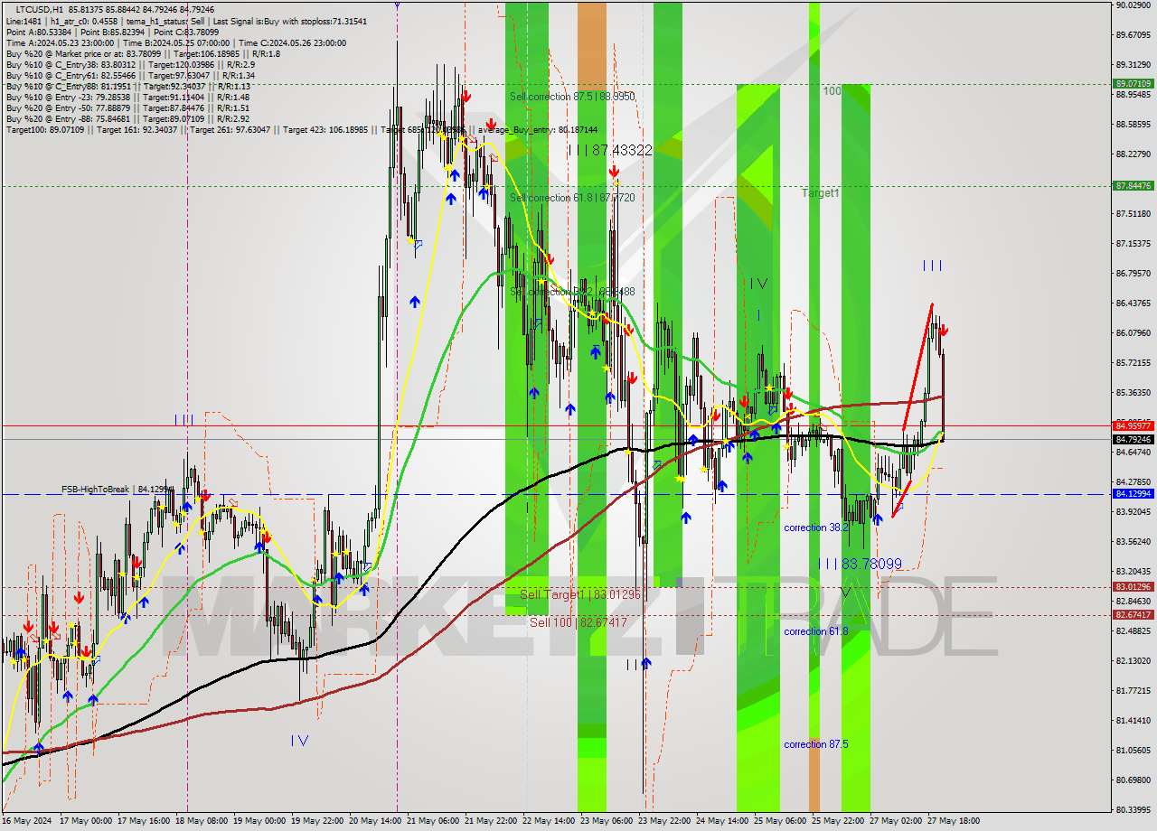Click the 85.36350 price axis label
Screen dimensions: 1157x831
1133,393
